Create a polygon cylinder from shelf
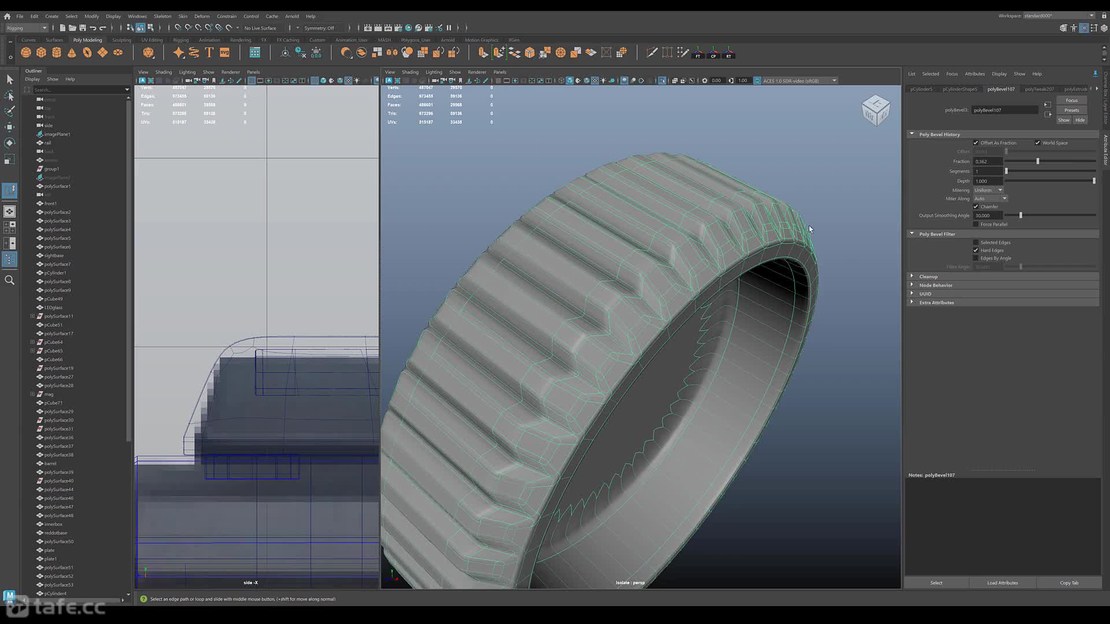1110x624 pixels. point(57,53)
